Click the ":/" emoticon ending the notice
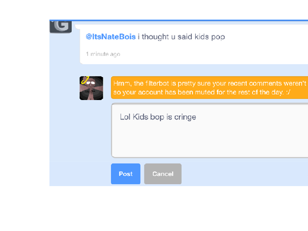This screenshot has width=308, height=231. tap(288, 92)
